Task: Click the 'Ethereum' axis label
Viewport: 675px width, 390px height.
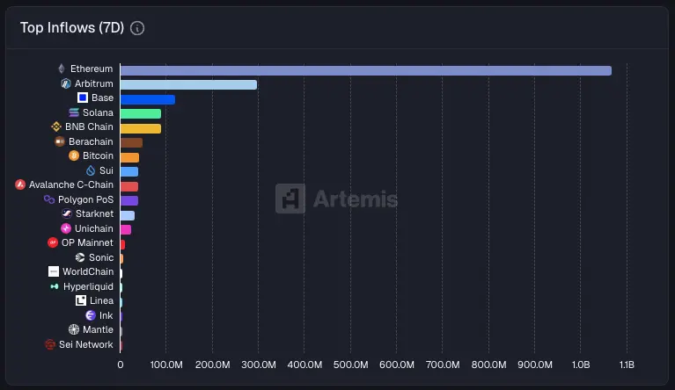Action: pyautogui.click(x=92, y=69)
